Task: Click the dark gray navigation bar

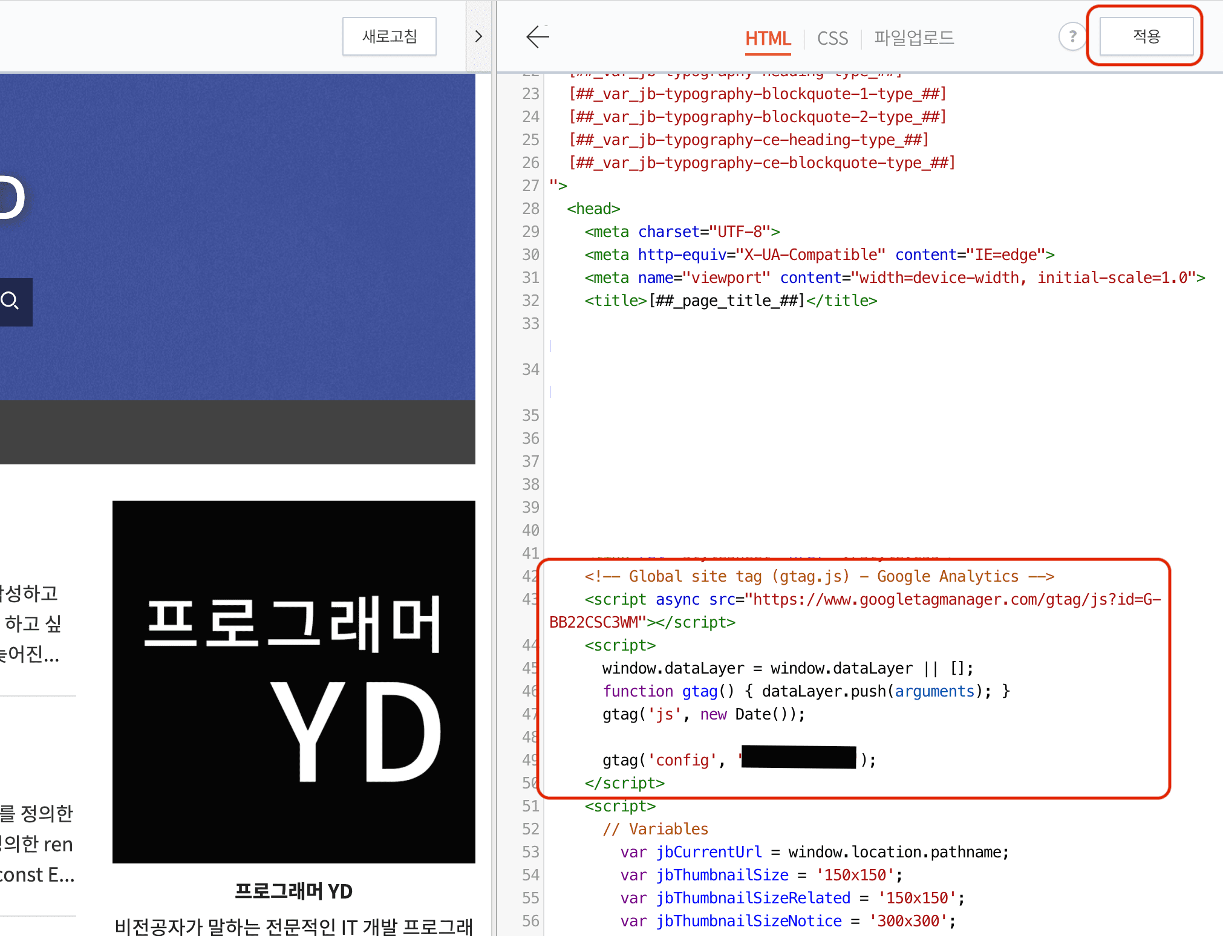Action: [237, 432]
